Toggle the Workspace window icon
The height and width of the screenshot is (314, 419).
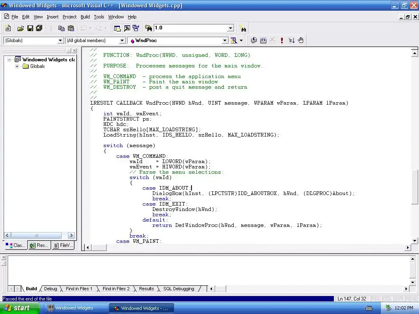coord(117,28)
